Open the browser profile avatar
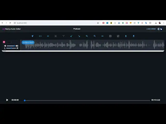The image size is (166, 124). pyautogui.click(x=160, y=23)
